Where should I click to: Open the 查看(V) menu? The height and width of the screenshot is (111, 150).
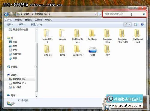(x=28, y=20)
